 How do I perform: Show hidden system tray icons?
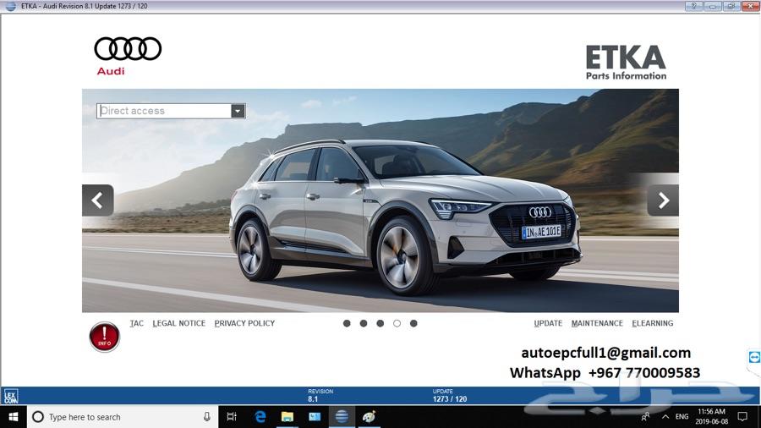(x=665, y=417)
